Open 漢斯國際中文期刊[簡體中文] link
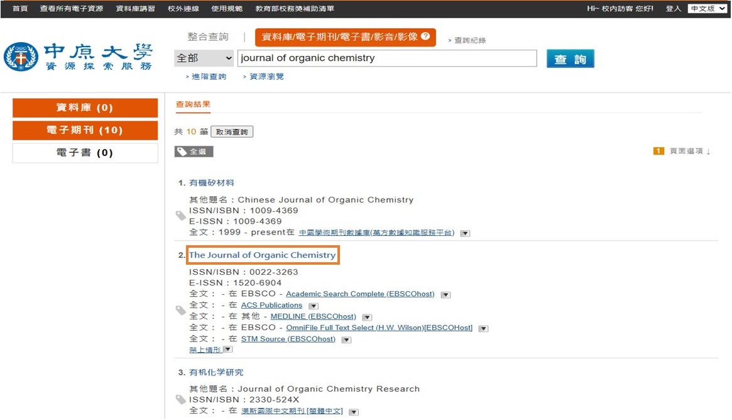 tap(292, 411)
